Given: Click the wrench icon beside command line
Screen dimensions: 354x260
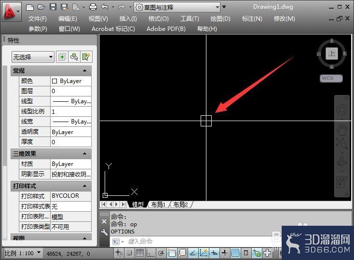Looking at the screenshot, I should tap(104, 232).
